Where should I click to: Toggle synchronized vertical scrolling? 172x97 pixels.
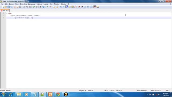pyautogui.click(x=54, y=7)
